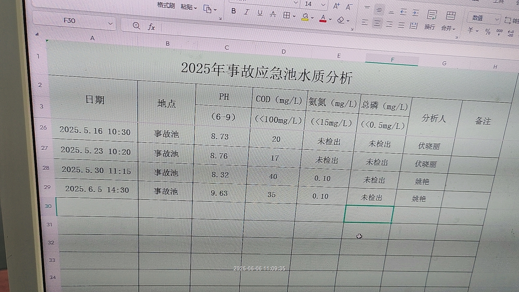Click the justify alignment icon
Screen dimensions: 519x292
point(401,25)
